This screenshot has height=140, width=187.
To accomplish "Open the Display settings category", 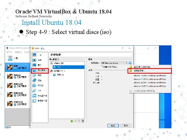I will (x=40, y=65).
